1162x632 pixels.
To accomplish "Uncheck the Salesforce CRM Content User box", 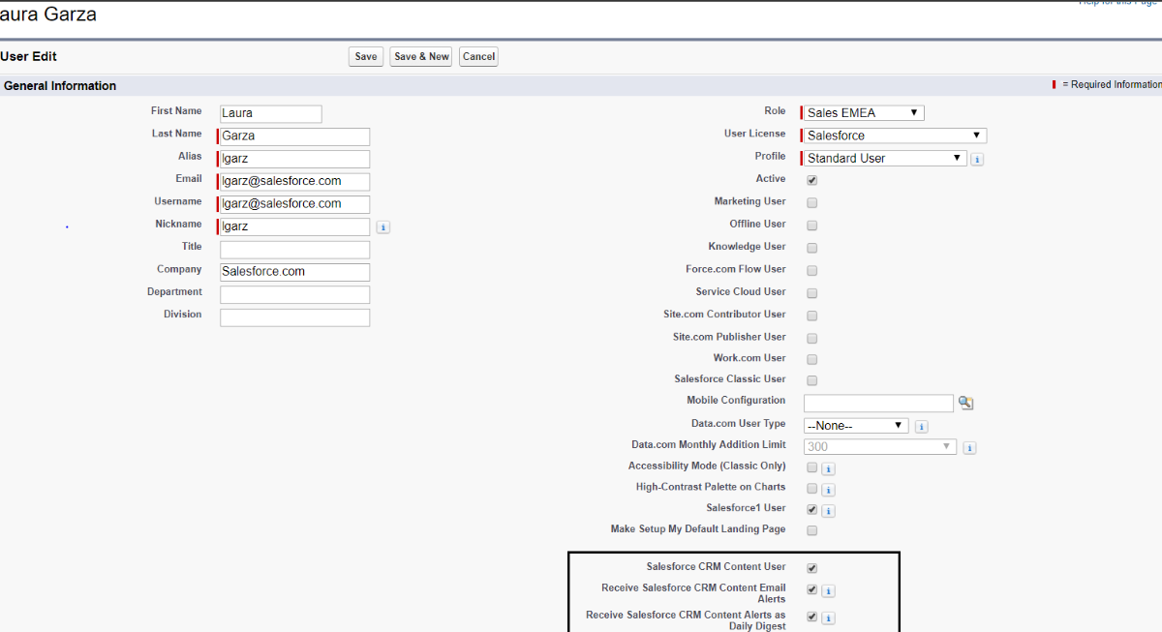I will [811, 568].
